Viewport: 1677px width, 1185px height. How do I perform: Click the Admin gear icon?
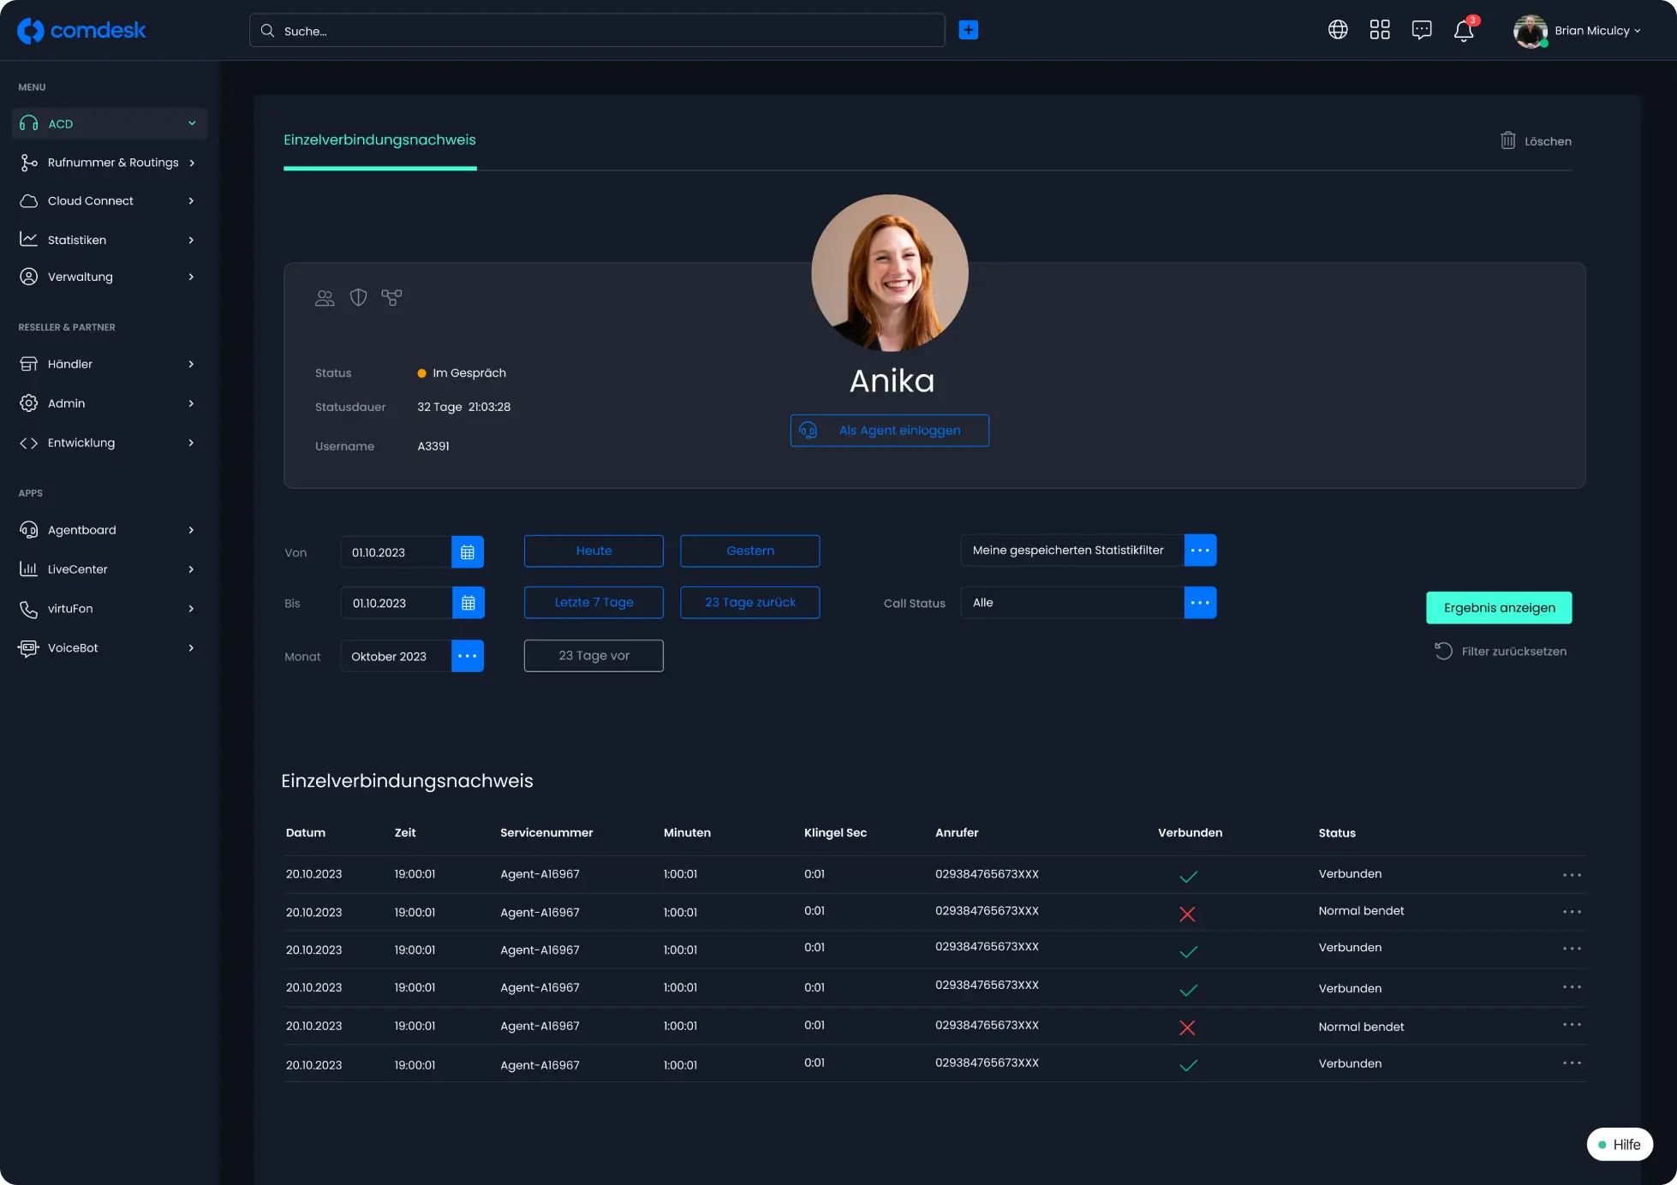(x=28, y=403)
